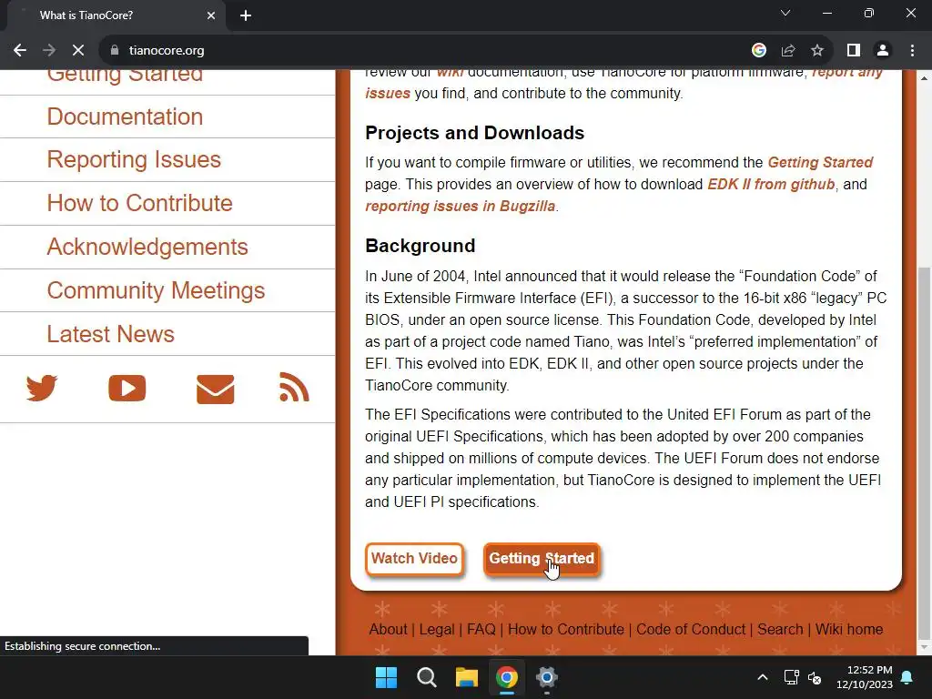Open the YouTube icon link
The image size is (932, 699).
coord(127,389)
